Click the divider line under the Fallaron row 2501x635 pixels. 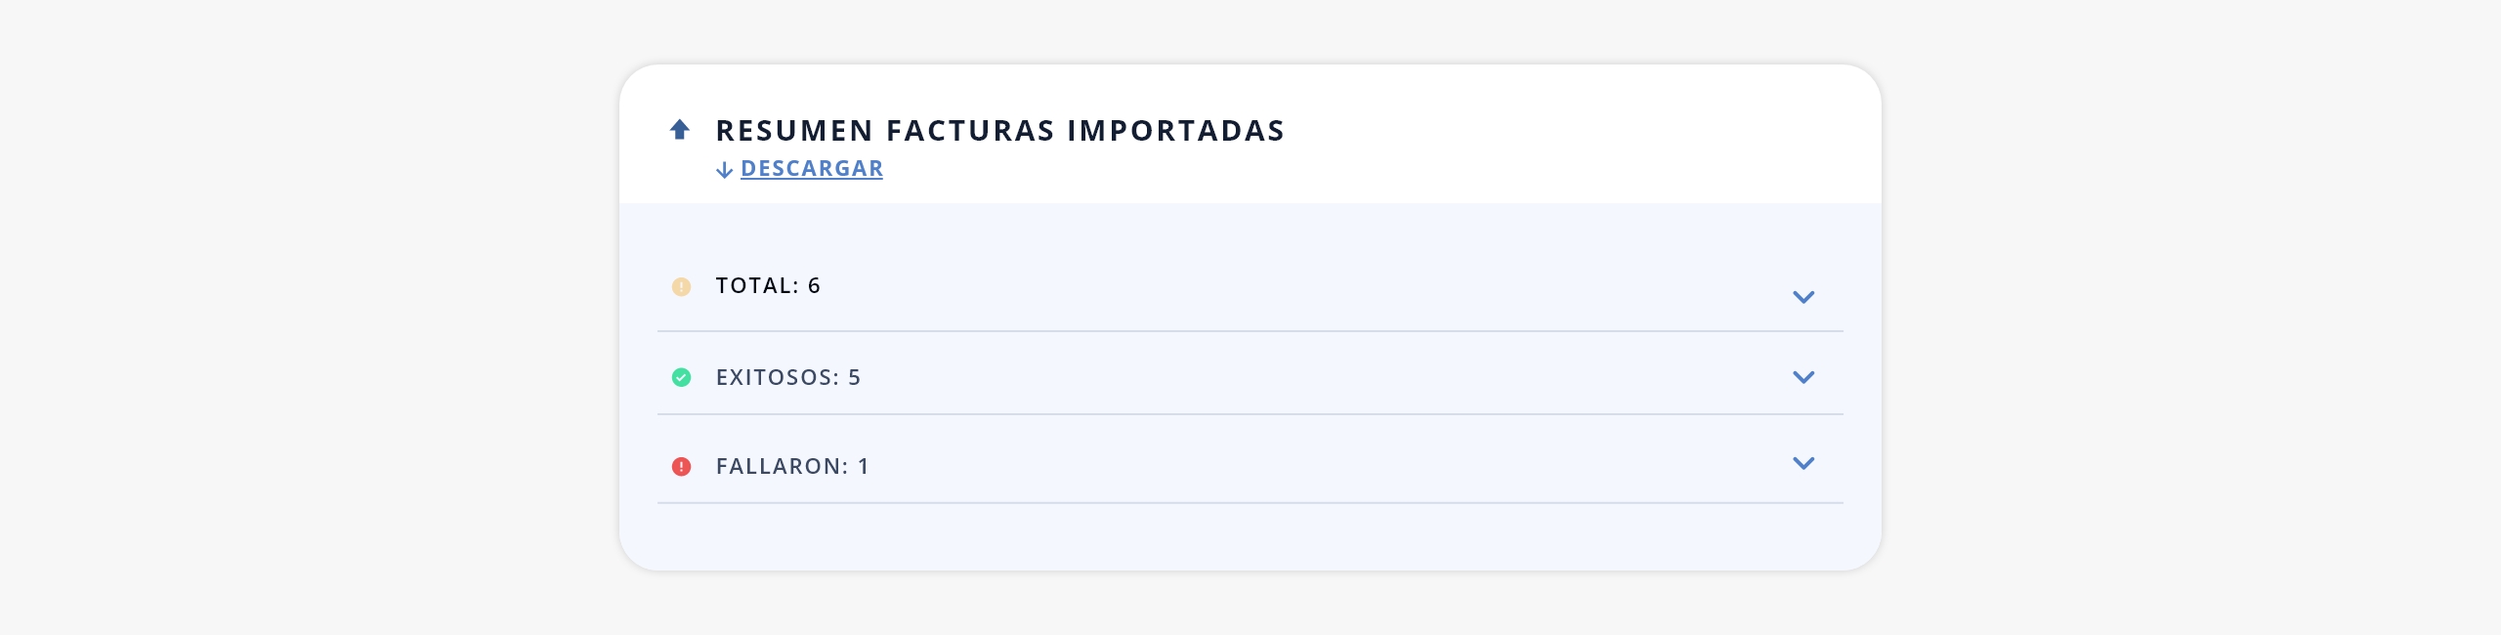click(1250, 503)
